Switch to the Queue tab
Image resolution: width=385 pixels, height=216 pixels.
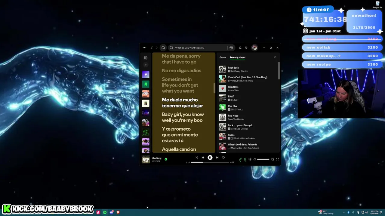[223, 57]
